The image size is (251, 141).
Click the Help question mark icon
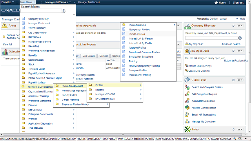pos(237,19)
